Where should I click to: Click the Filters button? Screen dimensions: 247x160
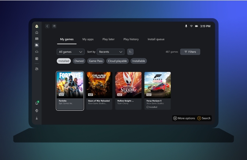[x=190, y=52]
